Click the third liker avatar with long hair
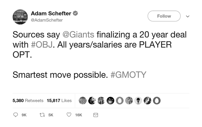 point(101,101)
